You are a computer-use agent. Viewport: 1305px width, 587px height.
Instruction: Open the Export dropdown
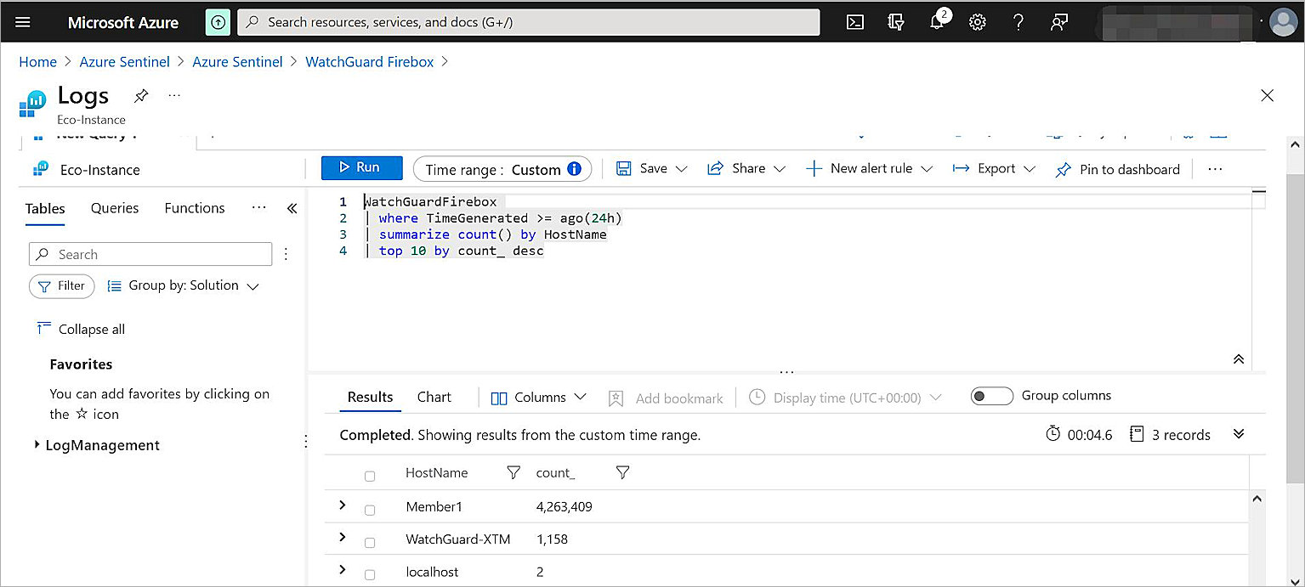[x=994, y=169]
